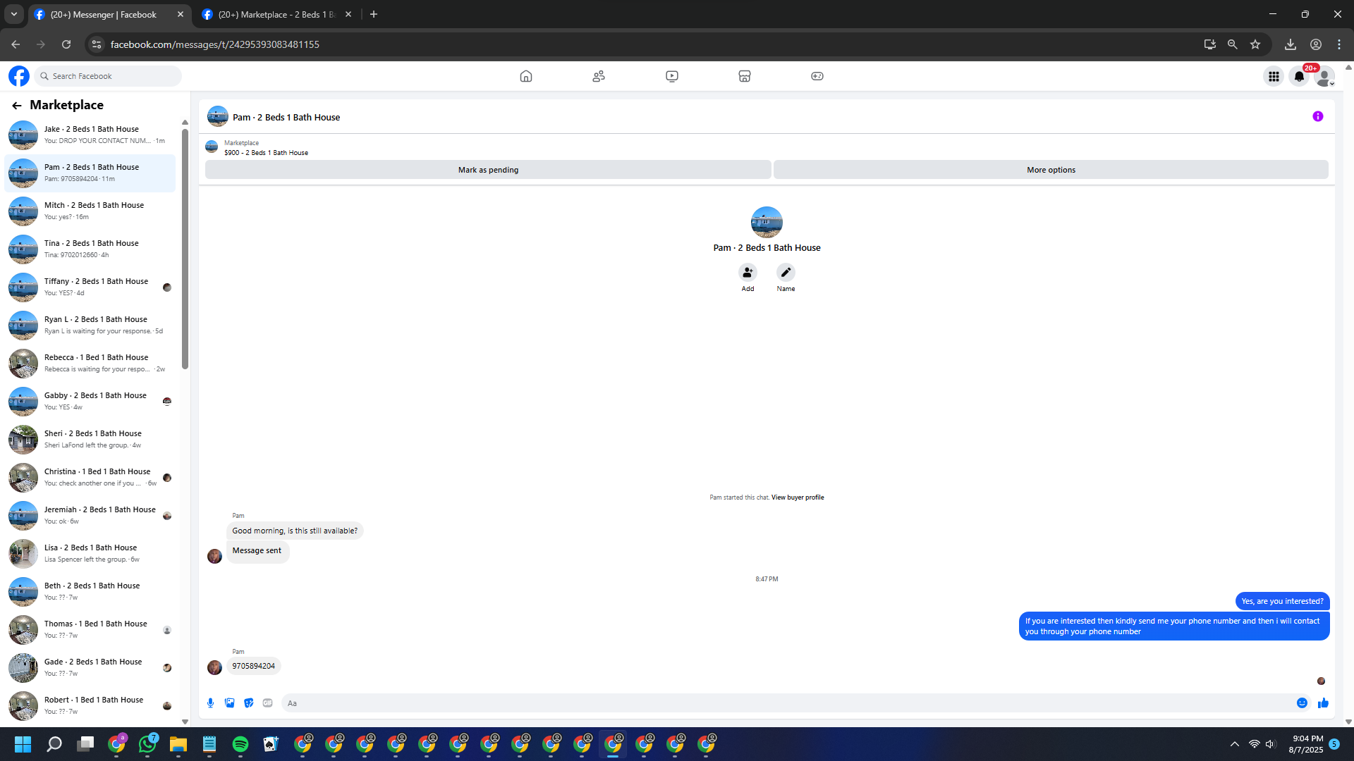This screenshot has width=1354, height=761.
Task: Send a thumbs-up like
Action: coord(1323,703)
